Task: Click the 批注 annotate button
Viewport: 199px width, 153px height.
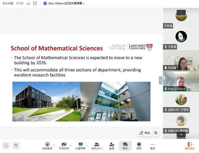Action: [x=145, y=133]
